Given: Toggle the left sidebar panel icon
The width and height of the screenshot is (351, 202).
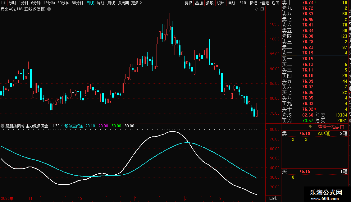Looking at the screenshot, I should pos(2,3).
